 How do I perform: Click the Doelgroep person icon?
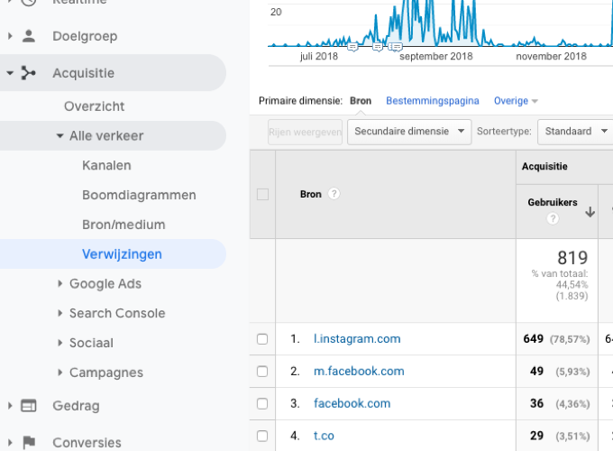click(x=29, y=36)
